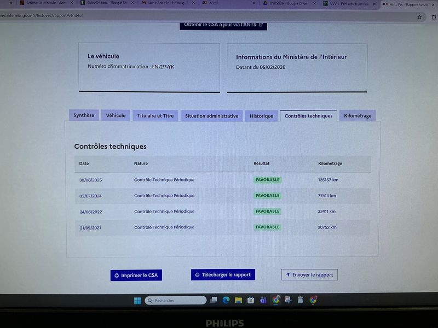Select the date 21/09/2021 in the table
438x328 pixels.
tap(90, 228)
